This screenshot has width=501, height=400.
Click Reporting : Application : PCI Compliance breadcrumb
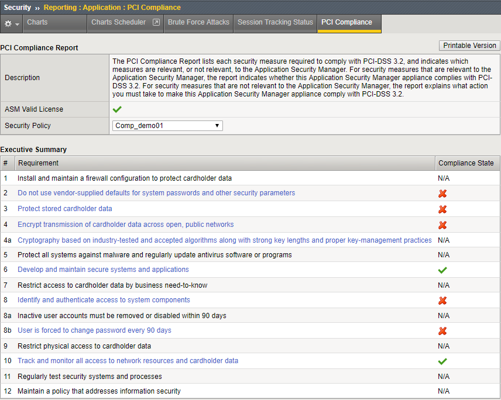tap(112, 8)
